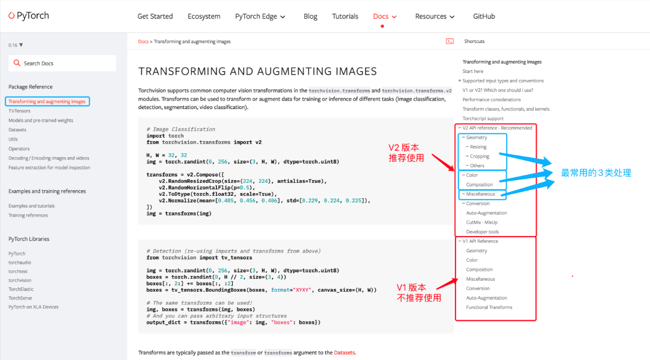Open Training references link
Viewport: 650px width, 360px height.
(28, 215)
